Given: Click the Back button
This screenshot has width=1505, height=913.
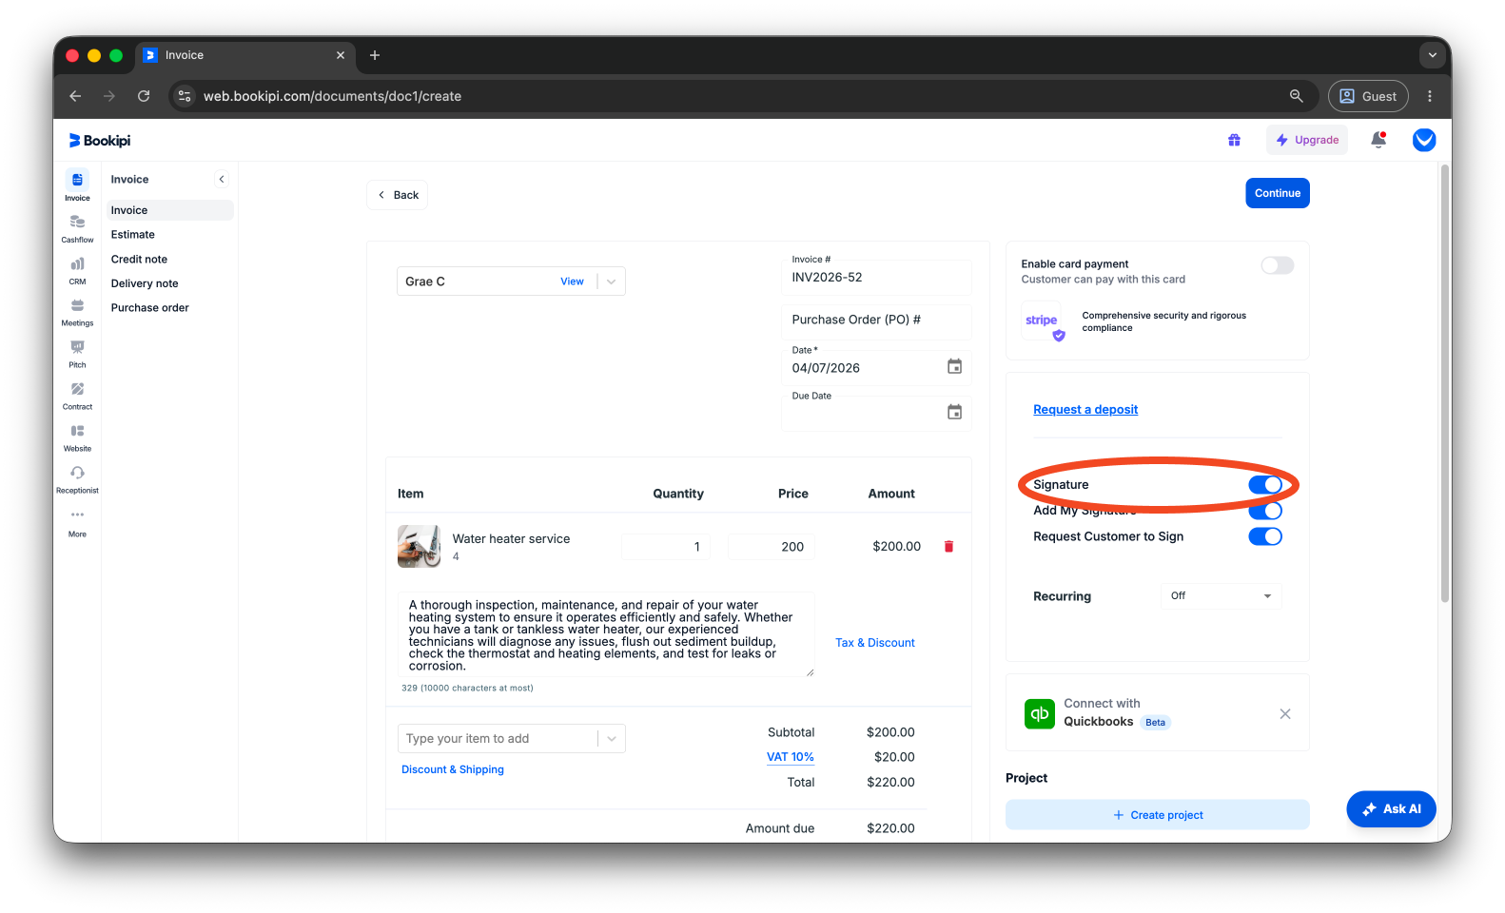Looking at the screenshot, I should [x=398, y=195].
